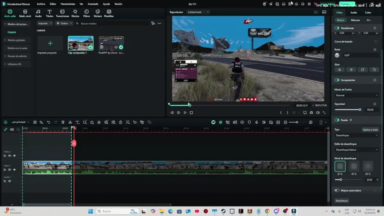Click the Opacidad slider
Image resolution: width=384 pixels, height=216 pixels.
click(x=348, y=109)
